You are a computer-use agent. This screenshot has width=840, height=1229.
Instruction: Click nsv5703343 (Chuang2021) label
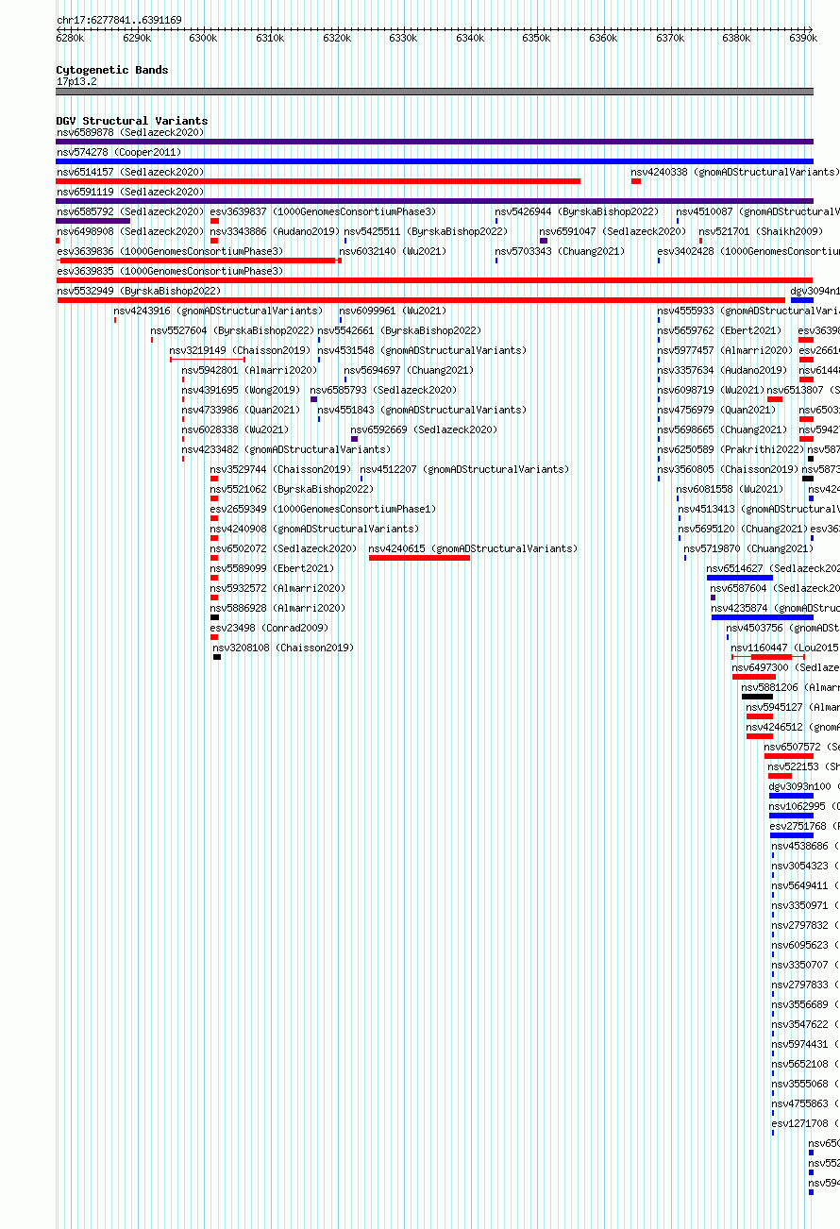[x=560, y=251]
